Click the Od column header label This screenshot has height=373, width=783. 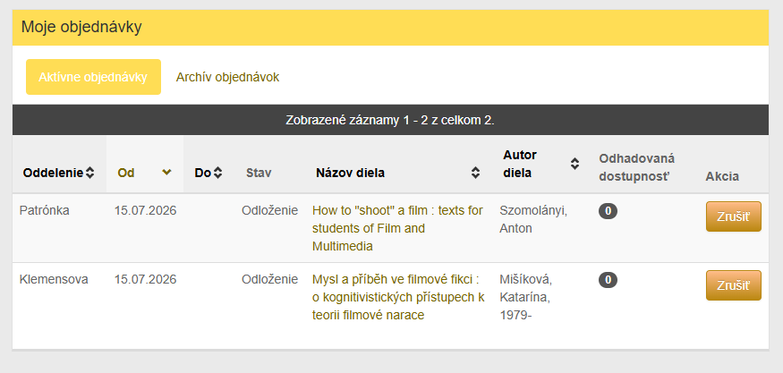coord(126,174)
